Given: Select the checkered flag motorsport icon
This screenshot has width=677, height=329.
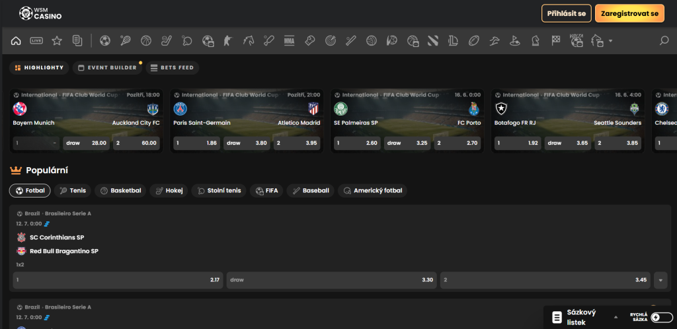Looking at the screenshot, I should pos(555,41).
